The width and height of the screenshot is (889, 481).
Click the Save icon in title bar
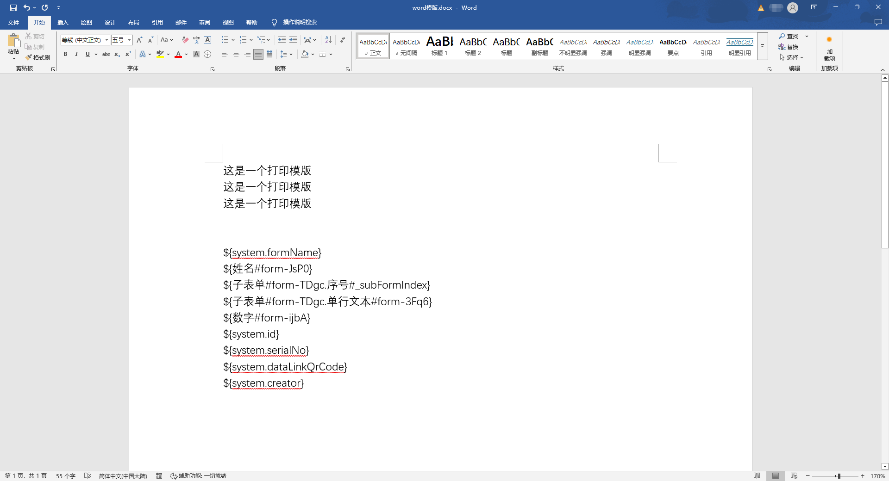pos(13,7)
